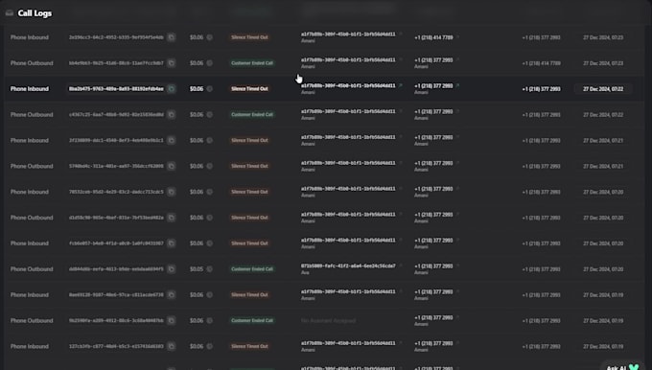Open cost info icon for call c4367c25

point(210,115)
